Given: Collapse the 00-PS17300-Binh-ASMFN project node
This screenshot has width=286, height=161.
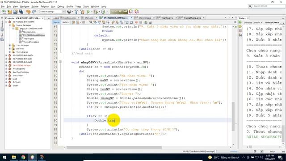Looking at the screenshot, I should tap(6, 22).
